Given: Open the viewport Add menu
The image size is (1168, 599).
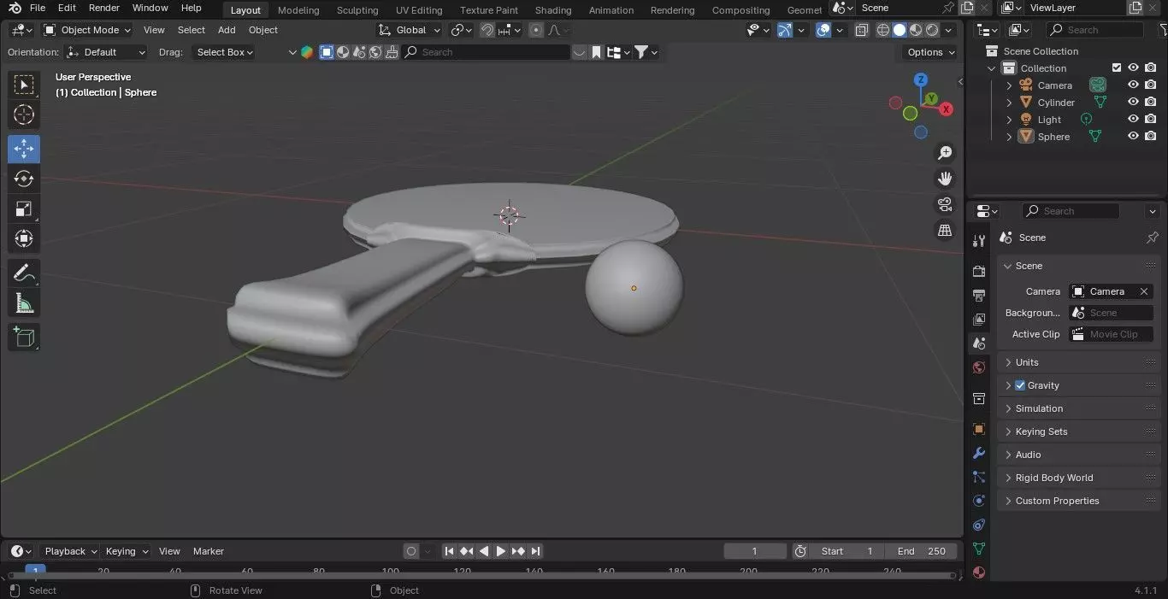Looking at the screenshot, I should pyautogui.click(x=227, y=30).
